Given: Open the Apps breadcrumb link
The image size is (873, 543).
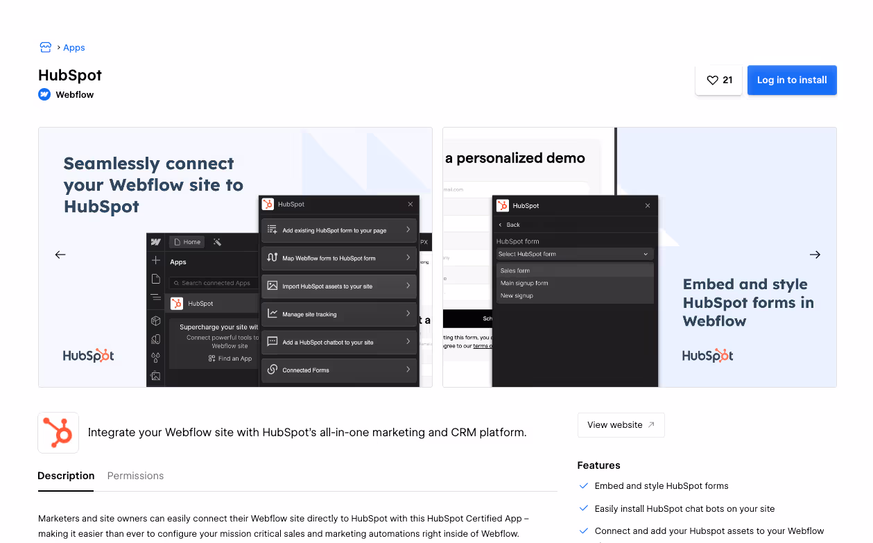Looking at the screenshot, I should click(74, 48).
